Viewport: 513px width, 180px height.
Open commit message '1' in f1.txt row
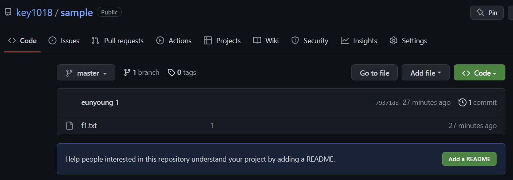coord(212,126)
